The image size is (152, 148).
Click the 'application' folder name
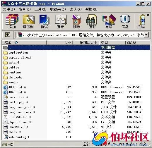[x=18, y=53]
